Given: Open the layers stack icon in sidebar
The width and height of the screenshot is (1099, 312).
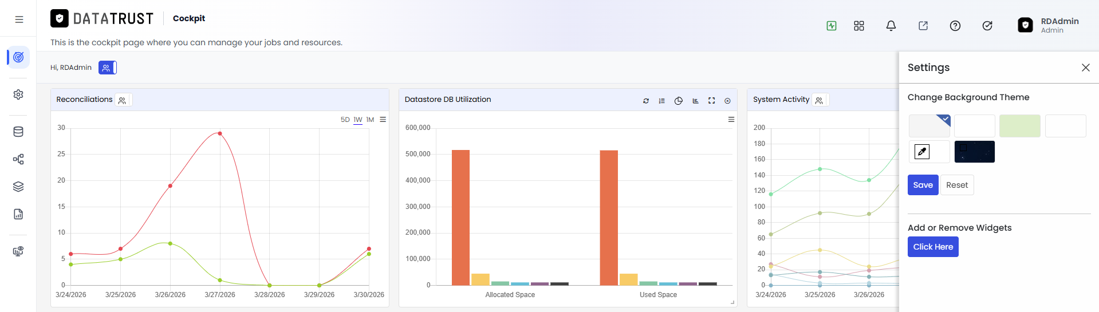Looking at the screenshot, I should [18, 187].
